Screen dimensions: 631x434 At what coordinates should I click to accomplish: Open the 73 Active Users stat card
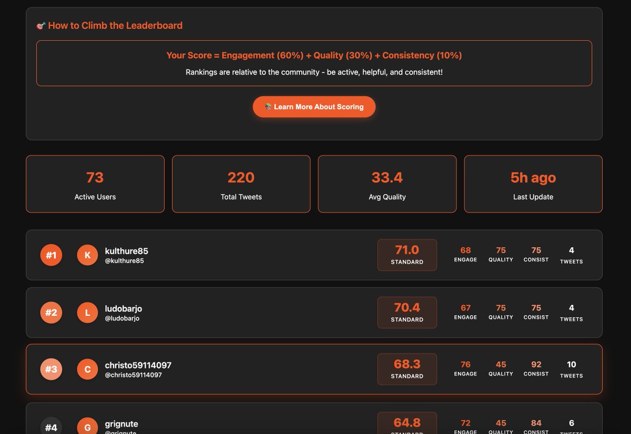95,184
